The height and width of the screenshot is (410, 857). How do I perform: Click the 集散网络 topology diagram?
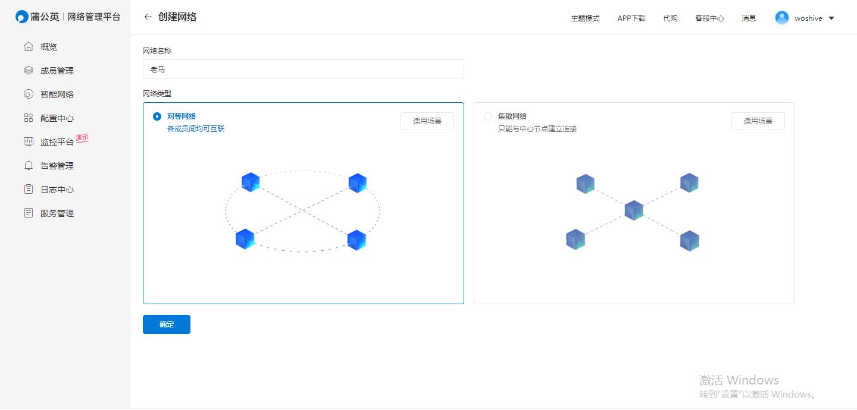pyautogui.click(x=633, y=212)
